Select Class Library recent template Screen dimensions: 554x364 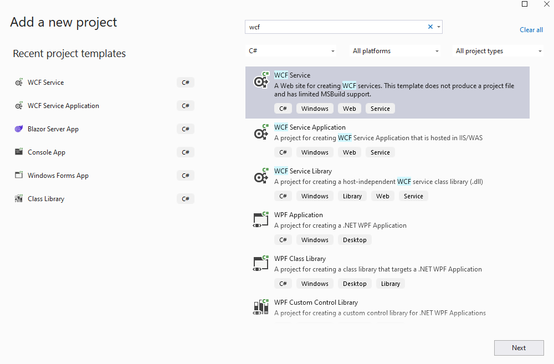click(x=46, y=198)
